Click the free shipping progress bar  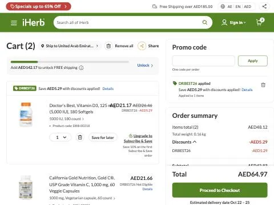coord(70,62)
